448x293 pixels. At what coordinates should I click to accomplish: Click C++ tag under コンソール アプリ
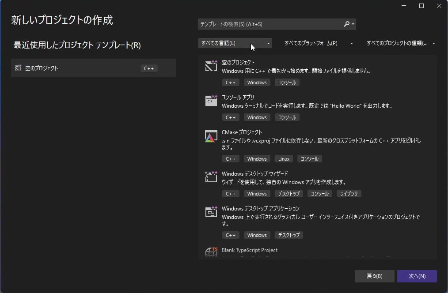[231, 117]
